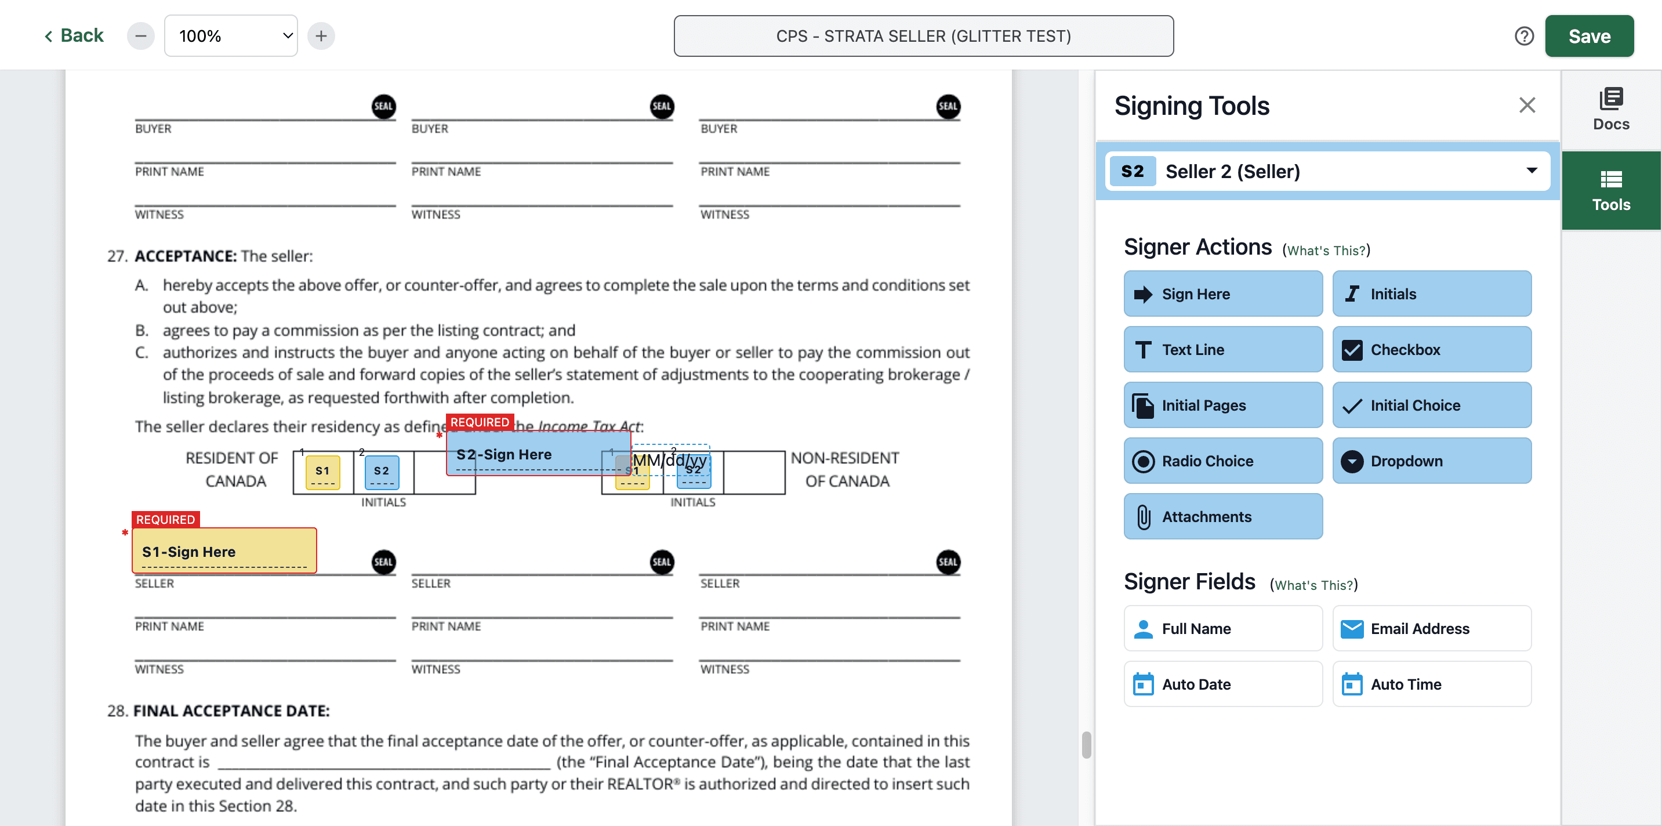Add an Email Address signer field

(x=1432, y=629)
